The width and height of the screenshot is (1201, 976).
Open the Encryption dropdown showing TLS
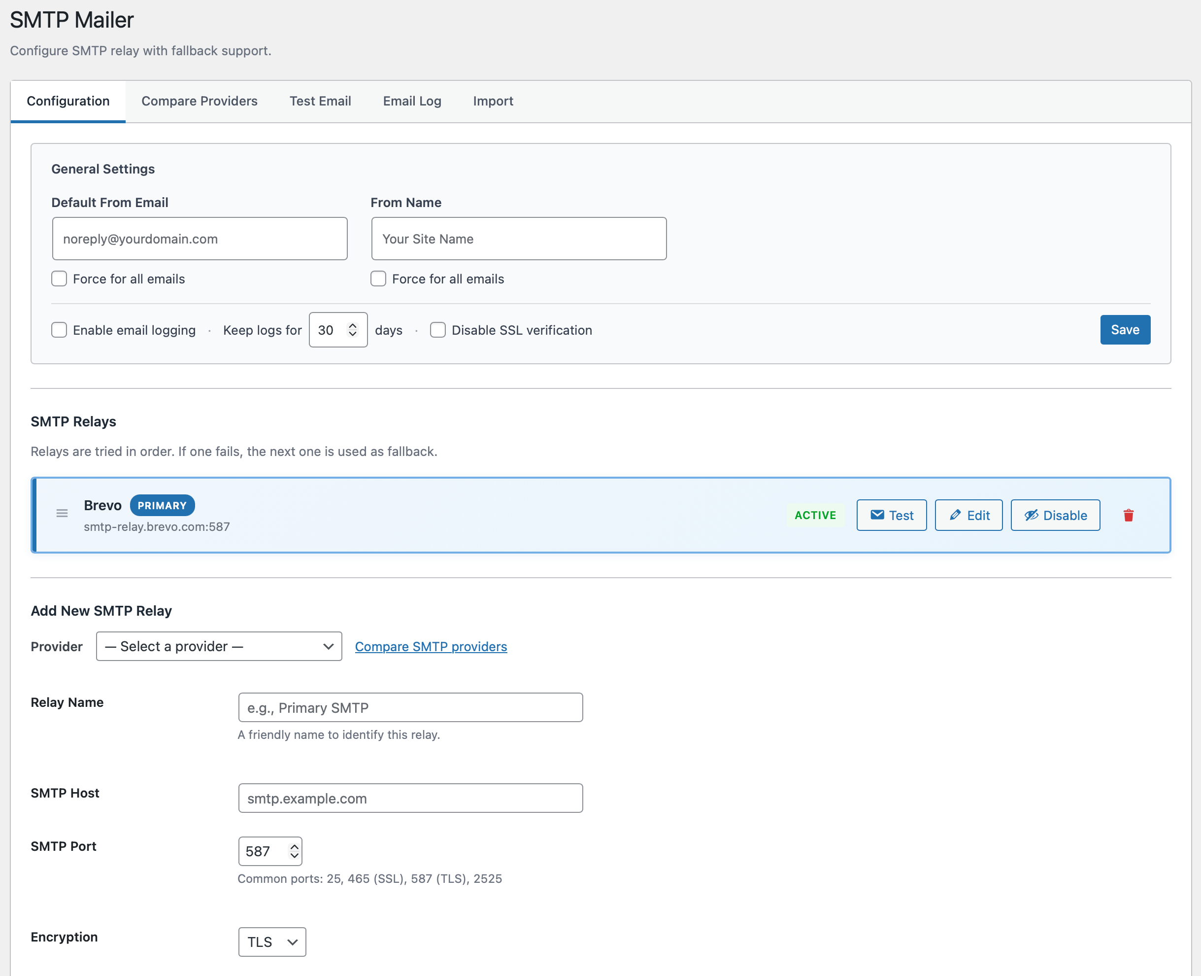coord(271,941)
